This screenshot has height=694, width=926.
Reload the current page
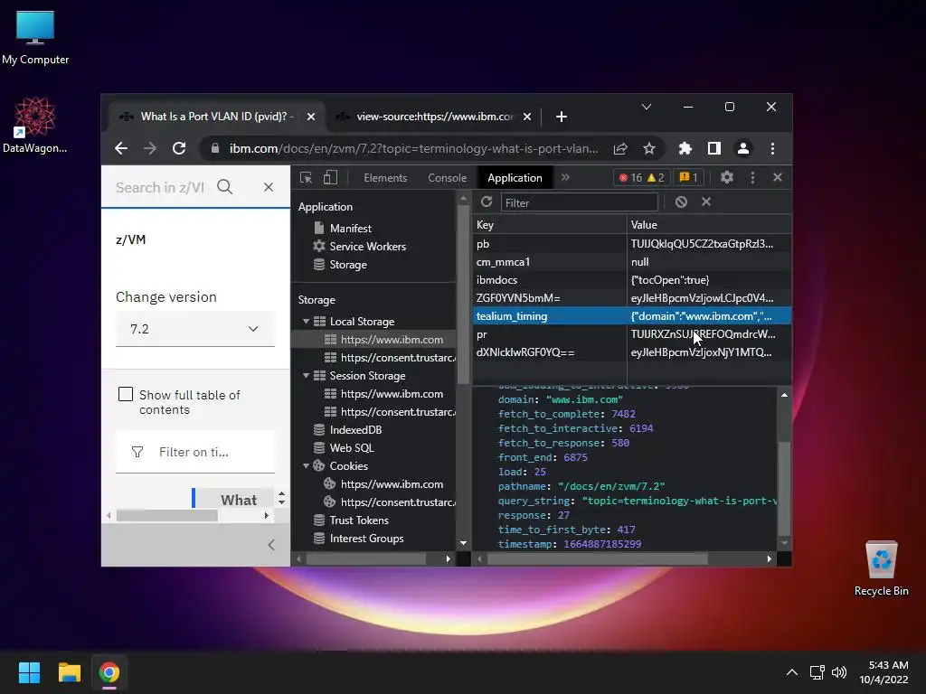(x=179, y=149)
